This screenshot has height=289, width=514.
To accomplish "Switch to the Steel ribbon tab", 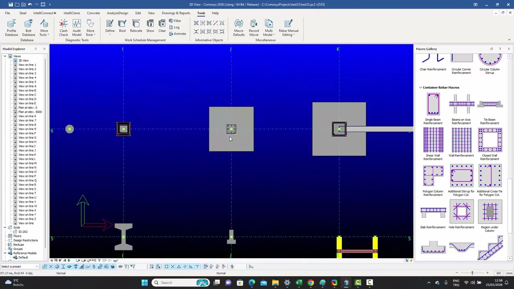I will pos(22,13).
